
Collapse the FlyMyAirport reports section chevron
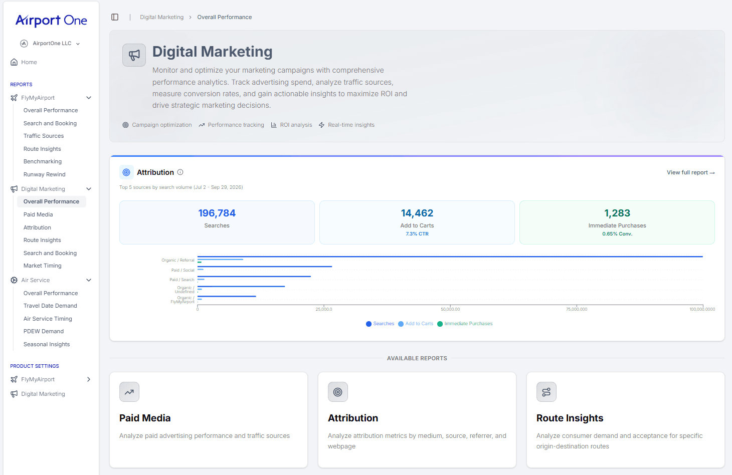89,98
